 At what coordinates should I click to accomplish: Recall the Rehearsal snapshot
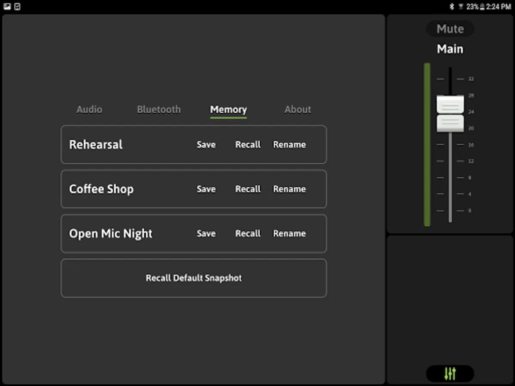click(x=248, y=145)
